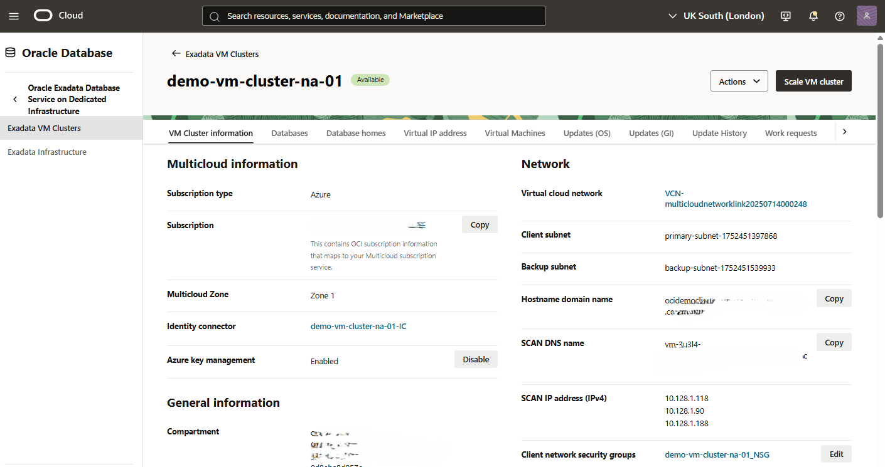Open the Help question mark menu
885x467 pixels.
pyautogui.click(x=840, y=16)
